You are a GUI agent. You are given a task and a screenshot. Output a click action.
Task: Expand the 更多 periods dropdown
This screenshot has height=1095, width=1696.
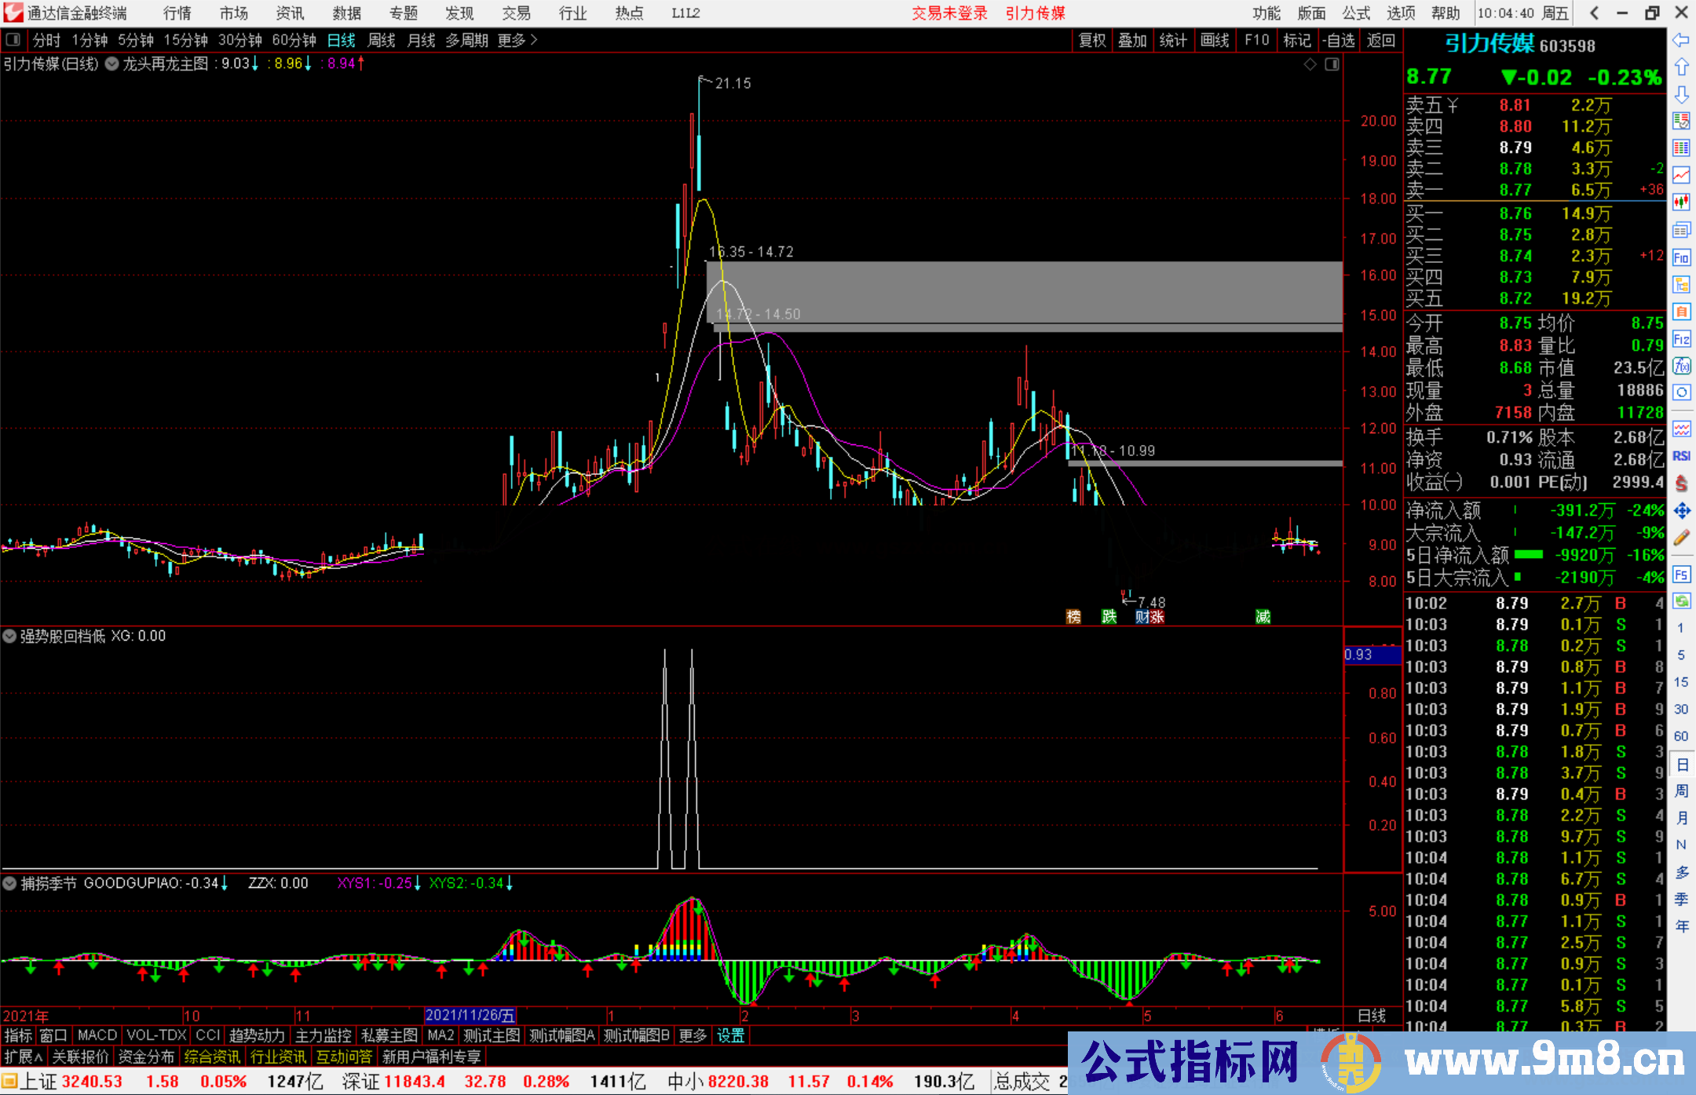(517, 40)
